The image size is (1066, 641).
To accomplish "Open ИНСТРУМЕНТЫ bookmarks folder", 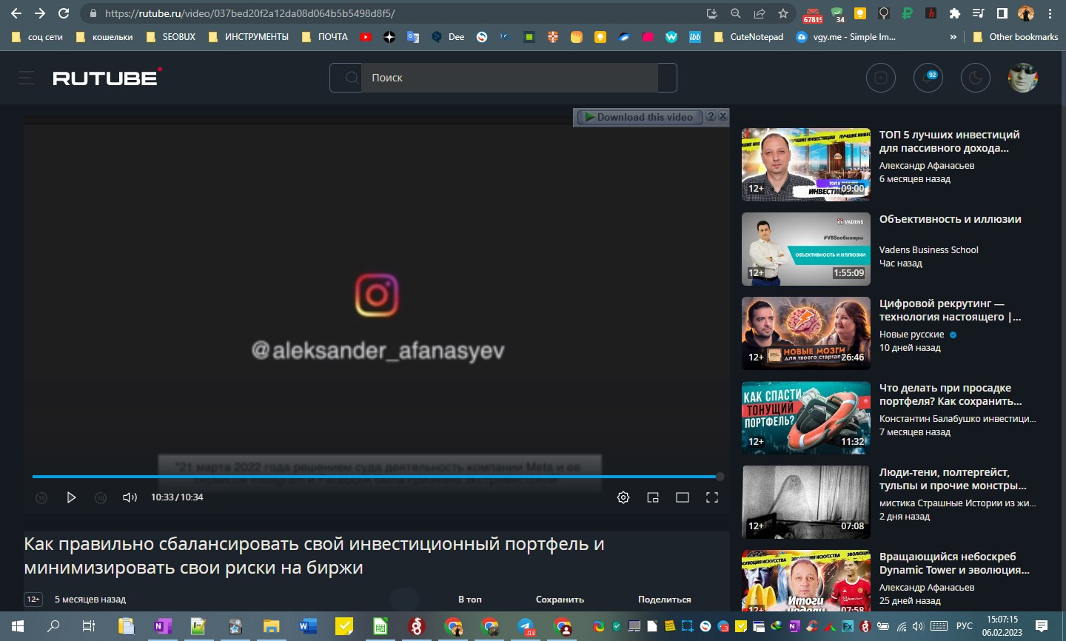I will click(249, 36).
